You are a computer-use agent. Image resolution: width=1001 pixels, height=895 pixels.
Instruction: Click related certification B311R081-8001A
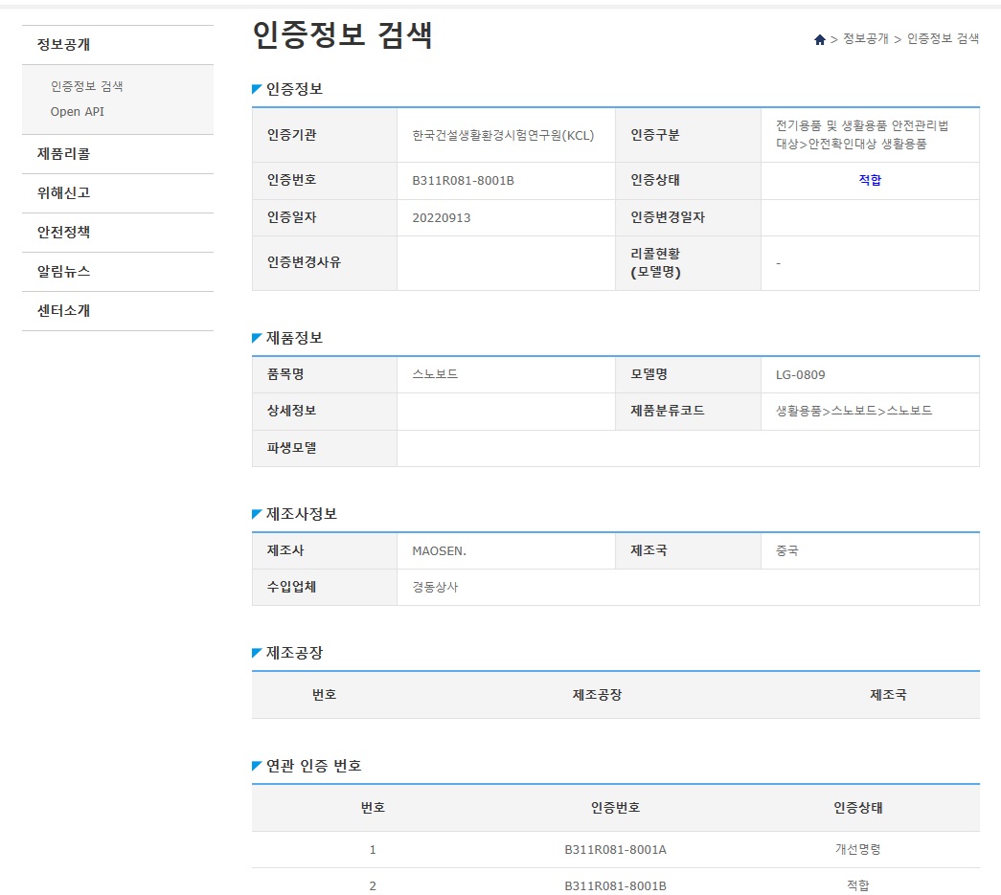615,850
